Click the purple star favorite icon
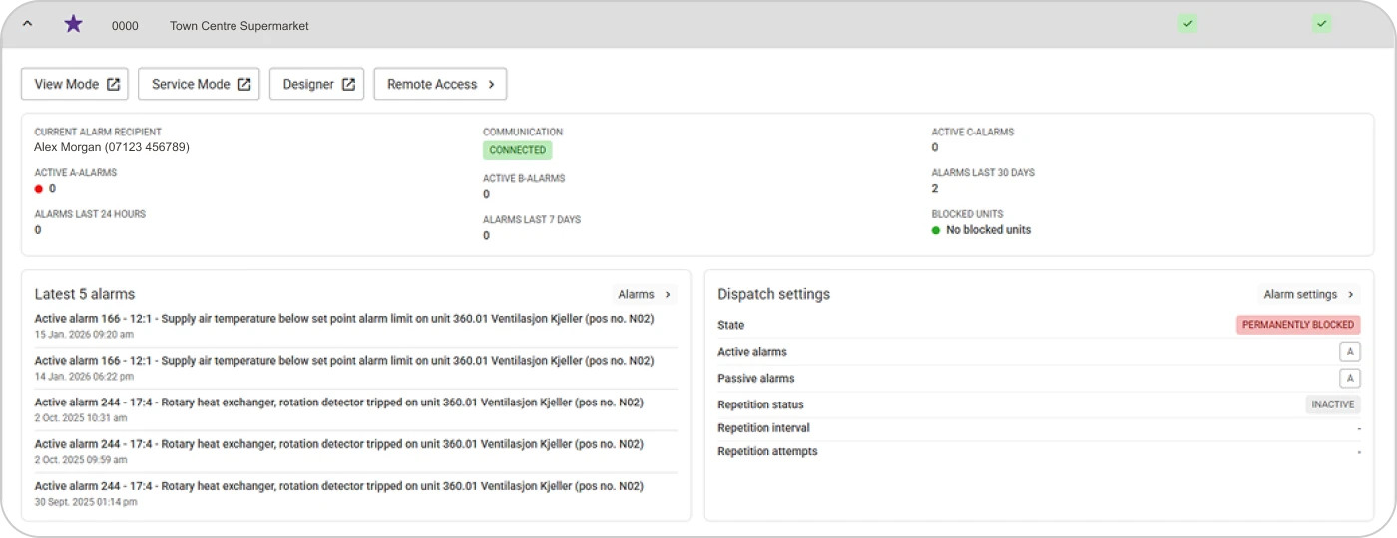Screen dimensions: 1397x538 pos(73,24)
